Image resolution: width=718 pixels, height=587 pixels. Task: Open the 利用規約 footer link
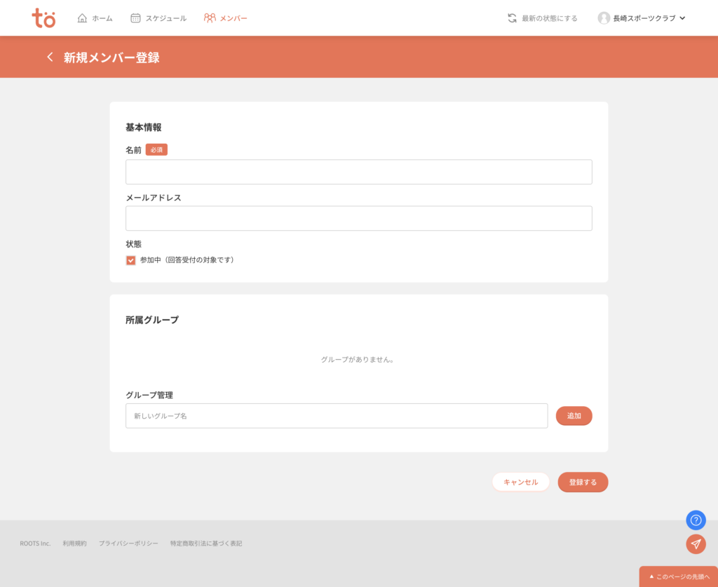74,544
